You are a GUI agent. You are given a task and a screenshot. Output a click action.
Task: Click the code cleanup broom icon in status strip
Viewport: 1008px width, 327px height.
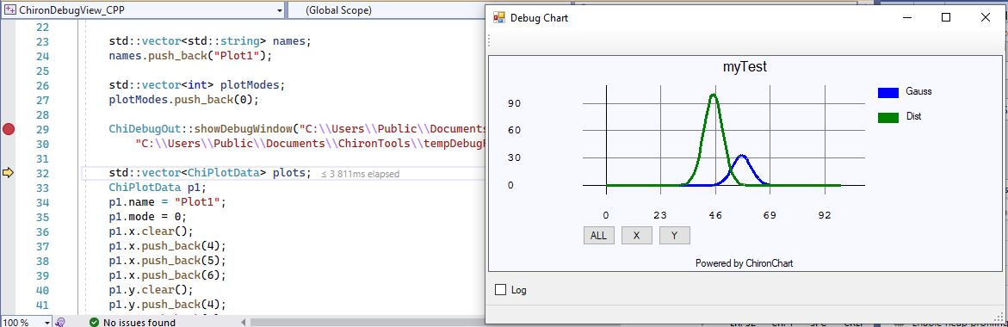pos(60,322)
